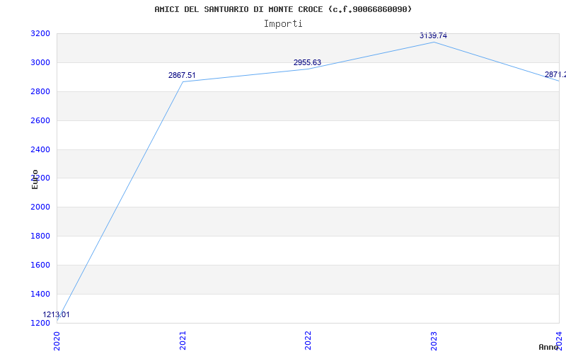Click the 2400 y-axis tick label
The width and height of the screenshot is (566, 354).
pyautogui.click(x=40, y=149)
